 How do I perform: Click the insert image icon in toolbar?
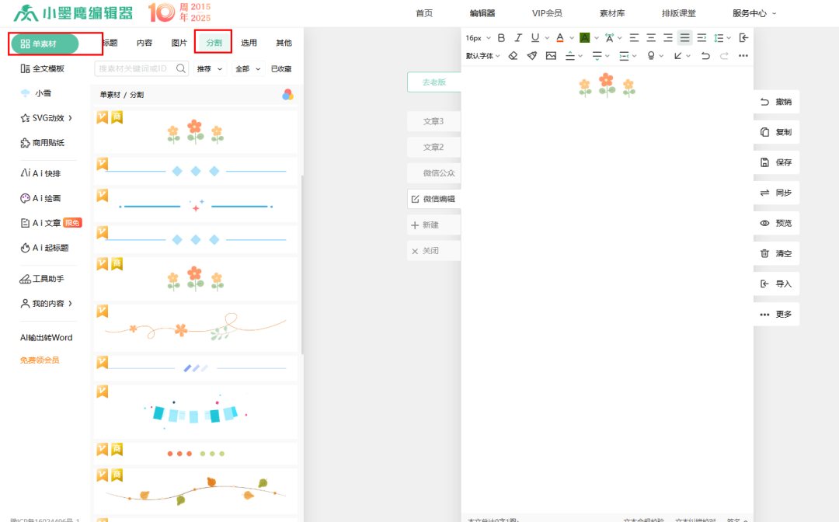[551, 56]
